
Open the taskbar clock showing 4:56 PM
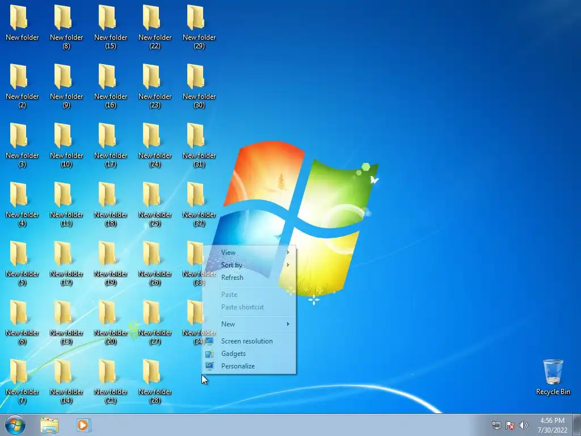(x=552, y=425)
